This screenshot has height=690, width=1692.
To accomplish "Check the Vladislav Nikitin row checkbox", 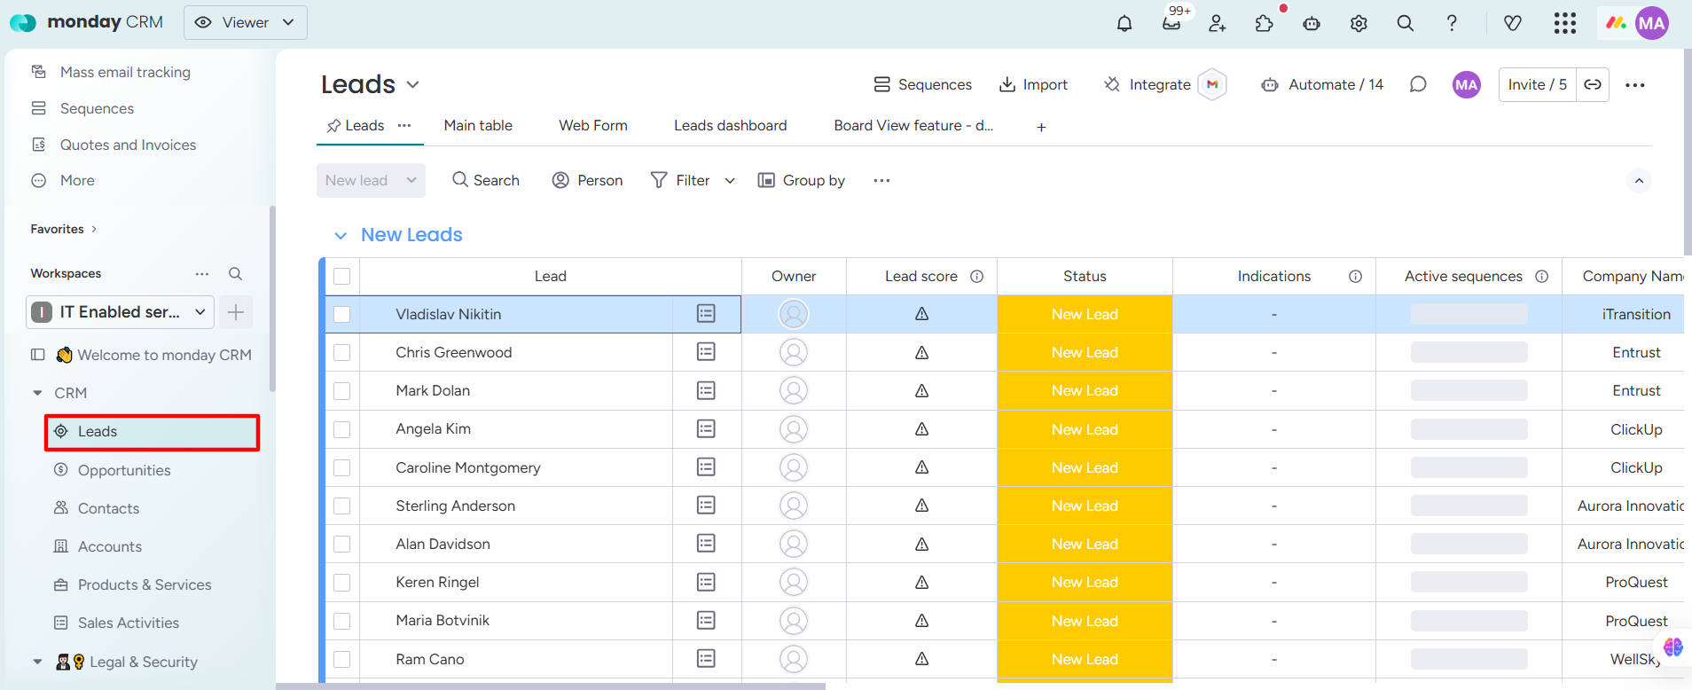I will (x=342, y=314).
